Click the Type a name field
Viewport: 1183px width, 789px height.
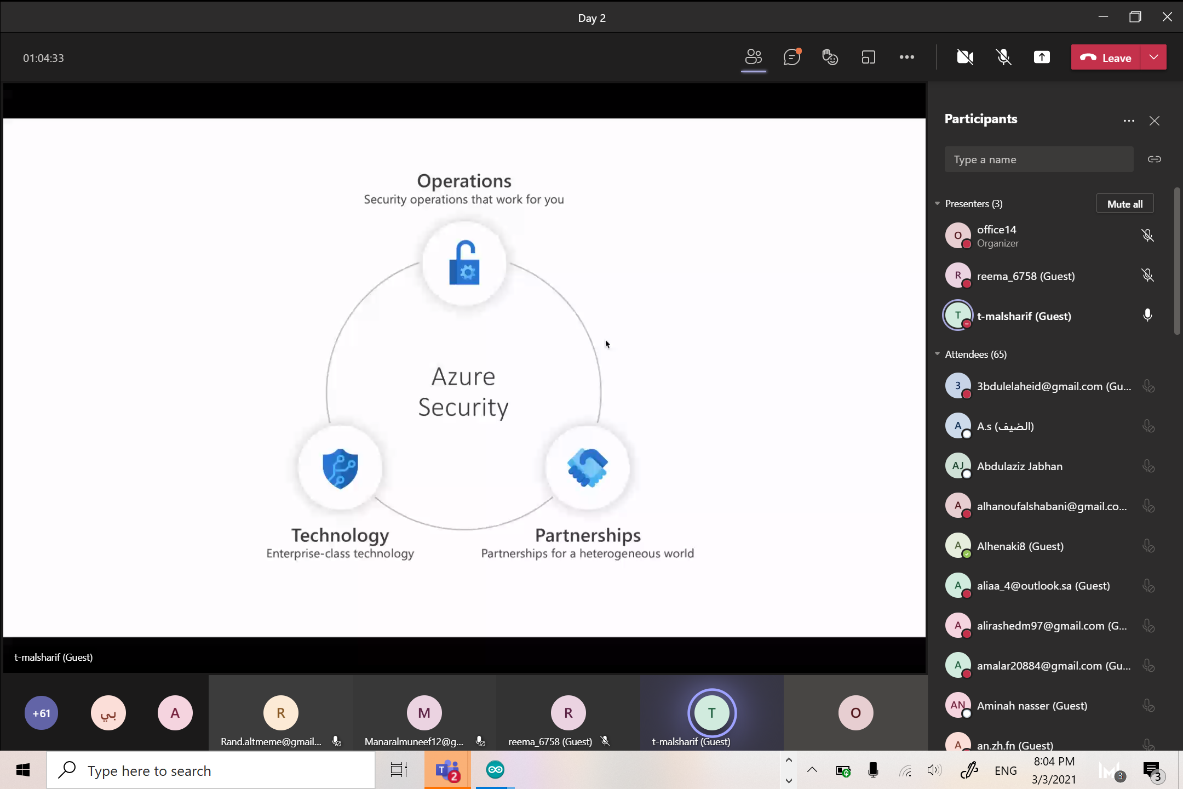(x=1038, y=159)
